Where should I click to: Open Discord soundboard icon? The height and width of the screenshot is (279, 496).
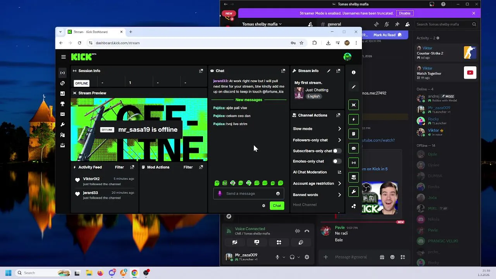[301, 242]
